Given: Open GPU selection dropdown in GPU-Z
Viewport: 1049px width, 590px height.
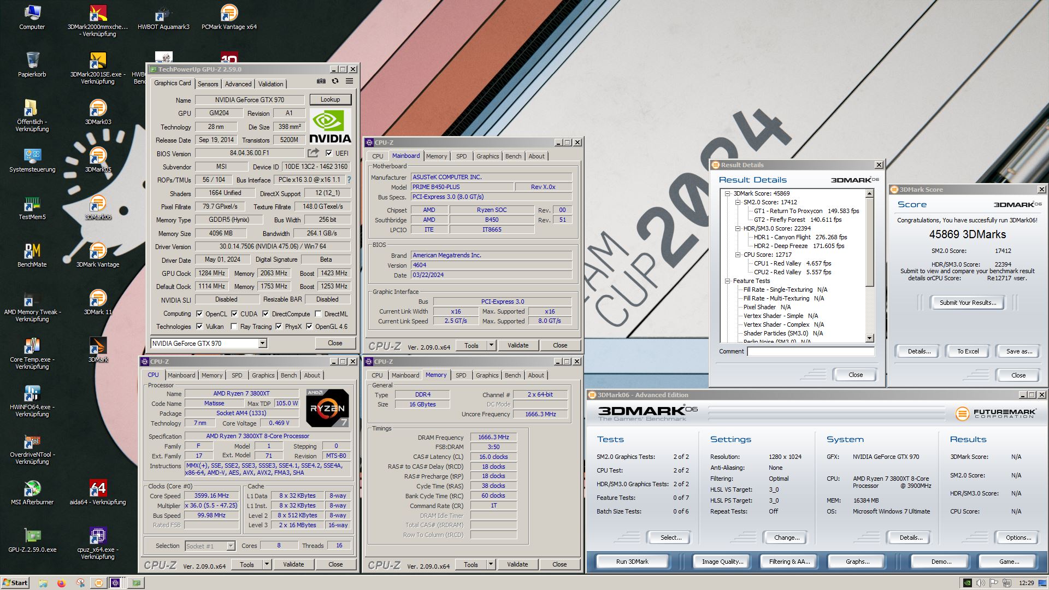Looking at the screenshot, I should tap(262, 343).
